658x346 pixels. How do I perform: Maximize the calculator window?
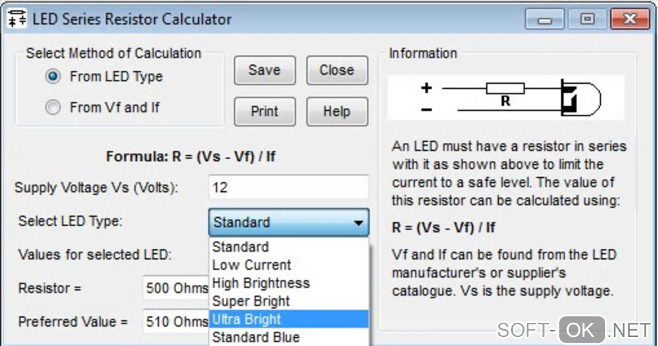tap(587, 19)
